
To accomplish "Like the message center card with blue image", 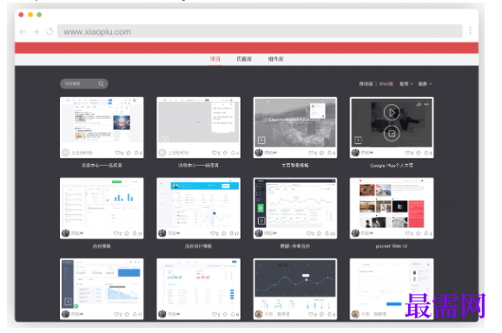I will click(x=118, y=153).
